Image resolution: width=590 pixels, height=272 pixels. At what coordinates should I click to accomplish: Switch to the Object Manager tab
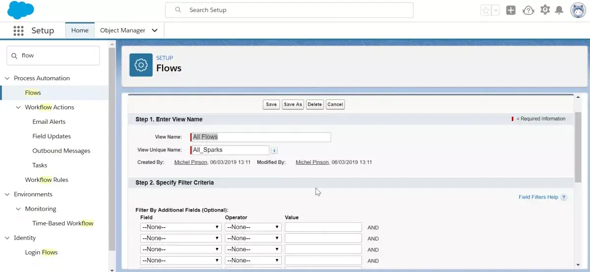click(122, 30)
